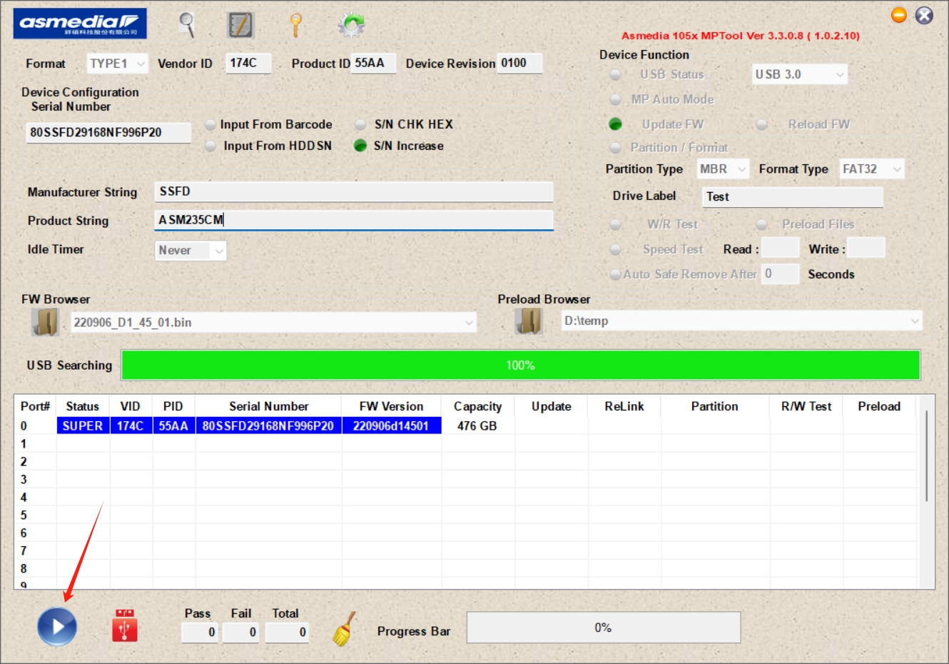
Task: Open the firmware file dropdown list
Action: 468,323
